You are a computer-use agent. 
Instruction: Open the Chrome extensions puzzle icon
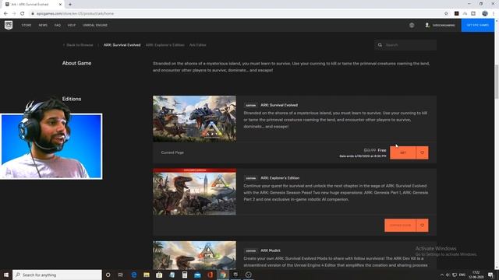pyautogui.click(x=473, y=14)
